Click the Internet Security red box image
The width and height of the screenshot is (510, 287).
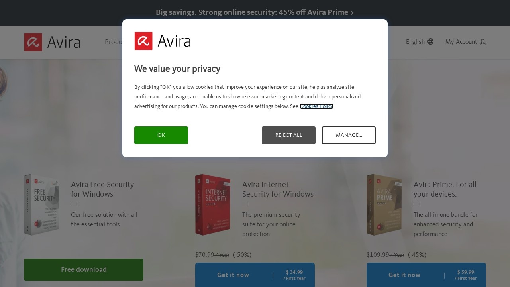click(x=213, y=205)
